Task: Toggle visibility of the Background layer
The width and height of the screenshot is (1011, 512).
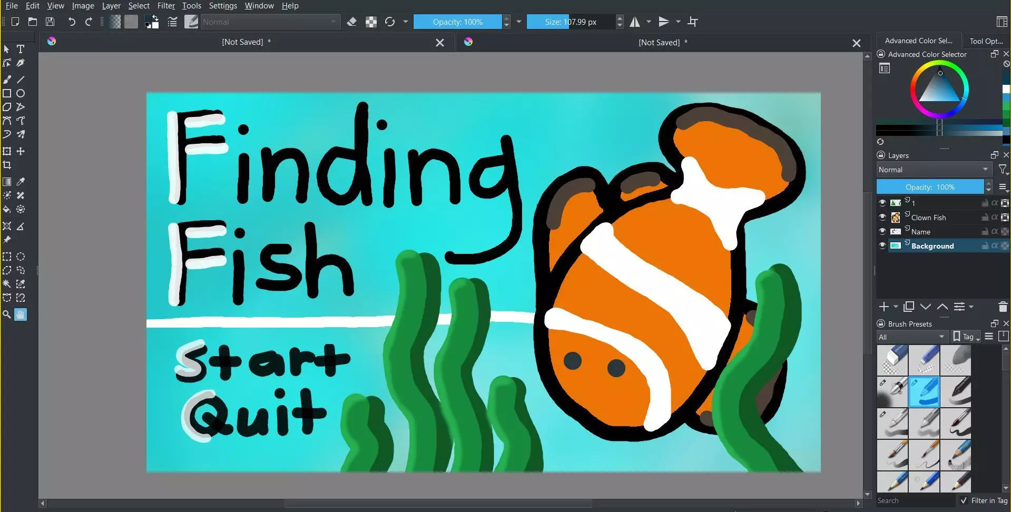Action: click(x=883, y=245)
